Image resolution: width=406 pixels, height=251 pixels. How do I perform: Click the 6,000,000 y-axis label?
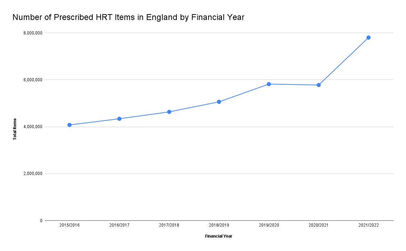[33, 80]
